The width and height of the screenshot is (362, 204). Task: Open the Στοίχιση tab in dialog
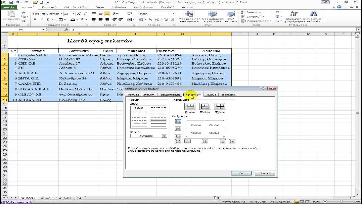[149, 95]
